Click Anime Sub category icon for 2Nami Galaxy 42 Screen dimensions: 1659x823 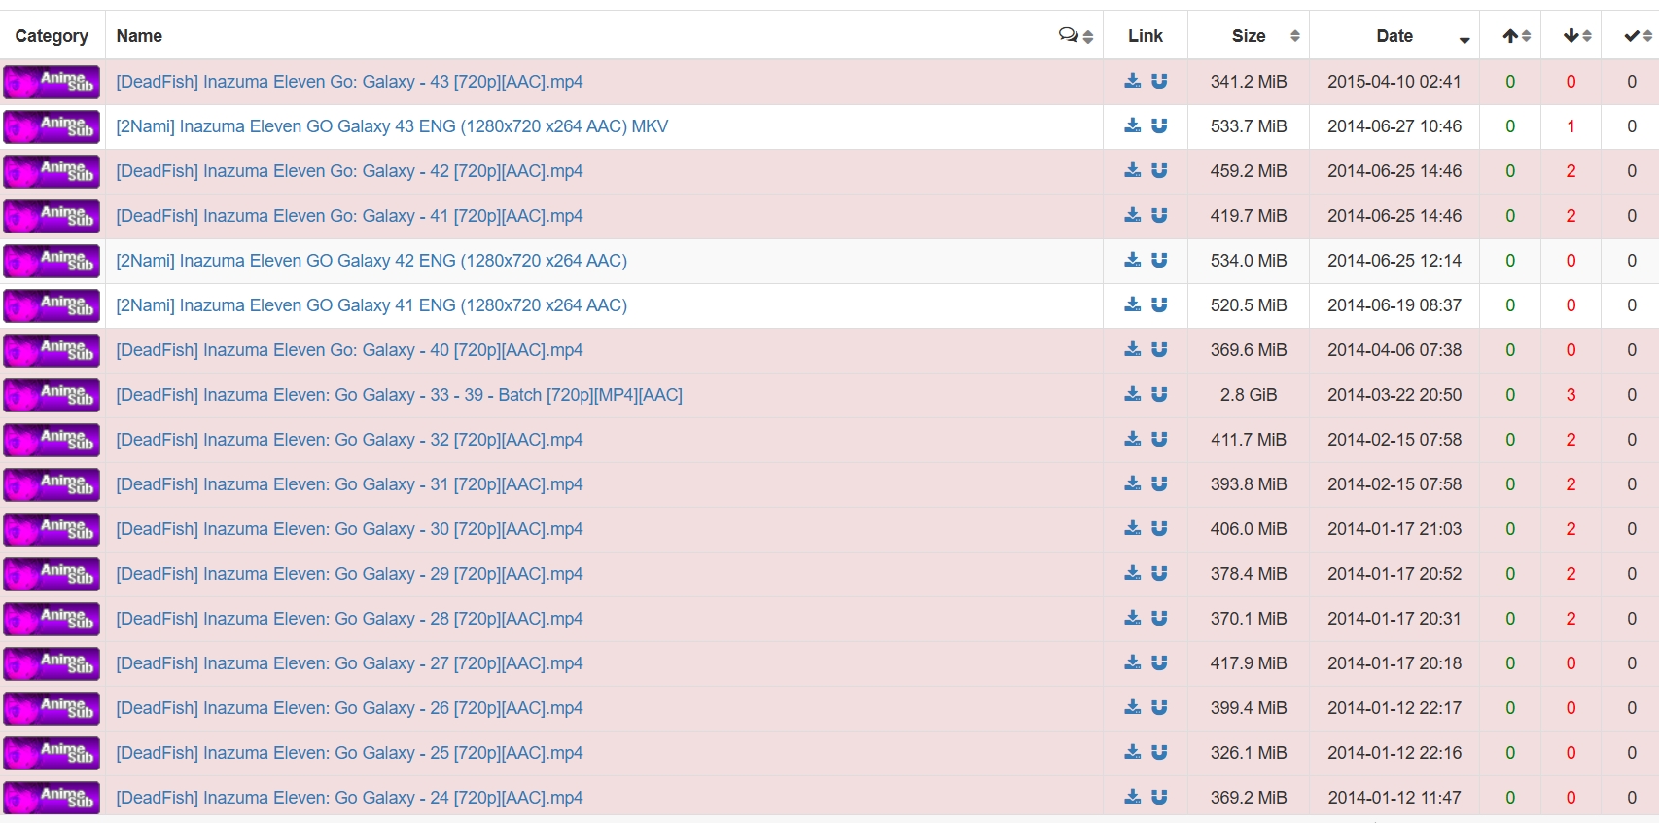[x=52, y=261]
